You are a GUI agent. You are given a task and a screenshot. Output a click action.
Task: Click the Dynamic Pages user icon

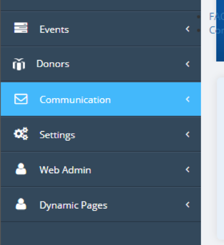click(x=21, y=204)
